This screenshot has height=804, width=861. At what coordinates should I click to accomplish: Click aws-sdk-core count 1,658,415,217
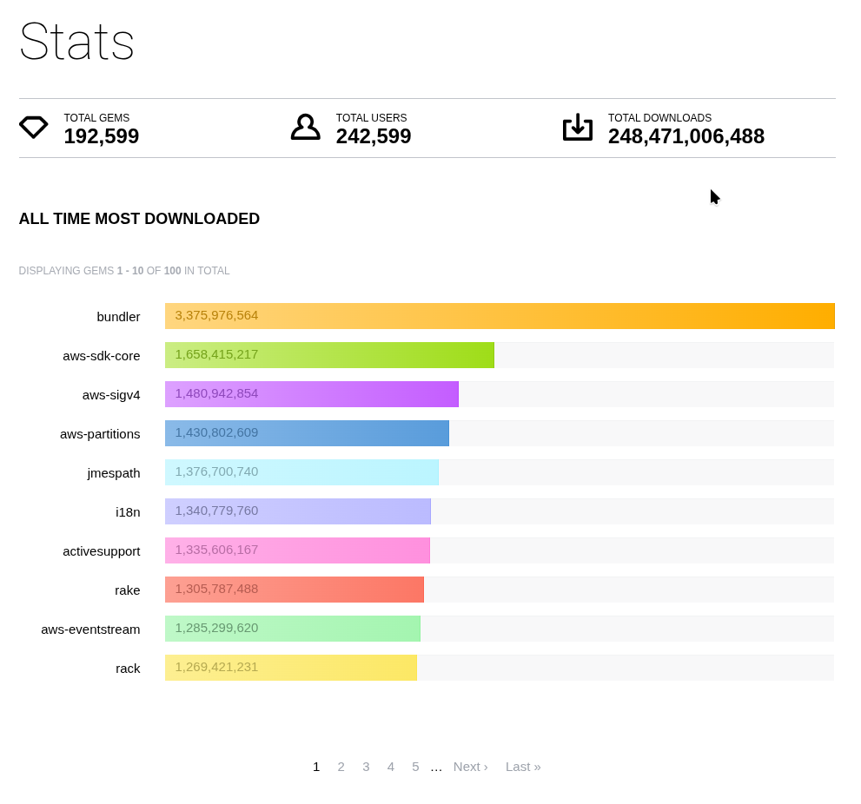(x=216, y=354)
